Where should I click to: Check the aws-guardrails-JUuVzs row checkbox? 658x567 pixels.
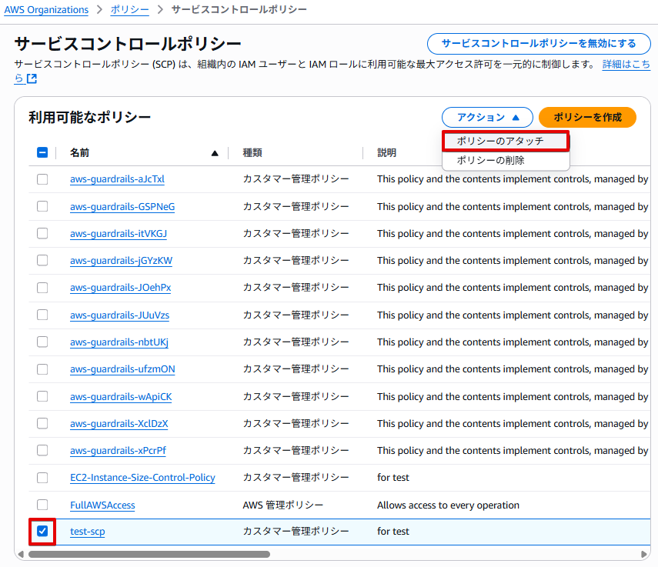42,315
